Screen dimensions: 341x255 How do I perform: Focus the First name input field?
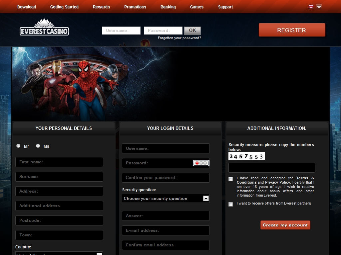(59, 162)
